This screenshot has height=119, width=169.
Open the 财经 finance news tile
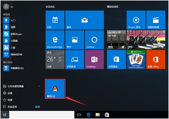pos(116,40)
